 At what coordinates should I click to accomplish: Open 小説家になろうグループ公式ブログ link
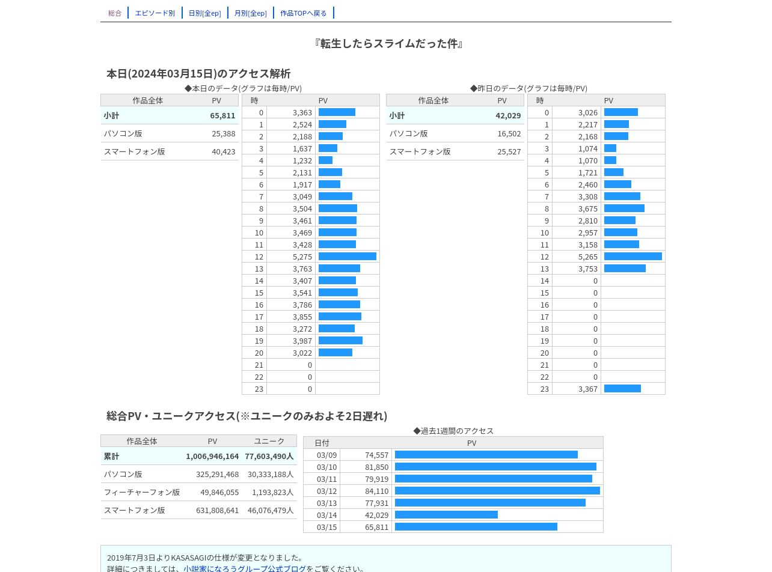tap(245, 568)
